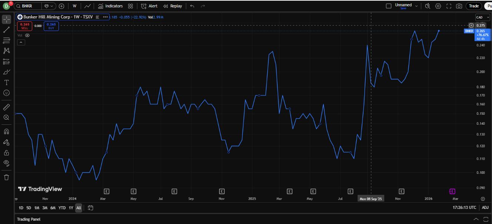Click the pink E earnings marker near Mar 2026
Screen dimensions: 492x224
tap(452, 191)
